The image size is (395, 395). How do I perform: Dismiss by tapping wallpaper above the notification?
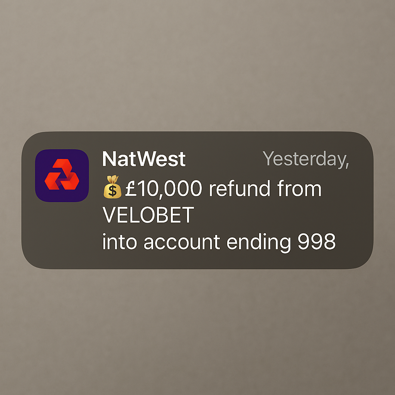point(197,66)
